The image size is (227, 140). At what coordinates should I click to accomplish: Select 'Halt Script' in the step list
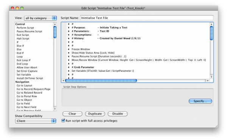pos(23,38)
